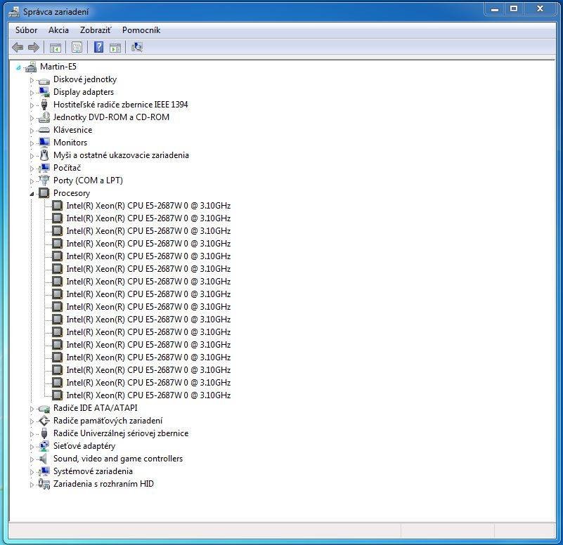This screenshot has width=563, height=545.
Task: Click the Back arrow toolbar button
Action: point(18,47)
